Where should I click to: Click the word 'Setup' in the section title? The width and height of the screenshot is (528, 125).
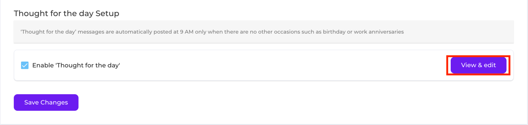point(107,14)
